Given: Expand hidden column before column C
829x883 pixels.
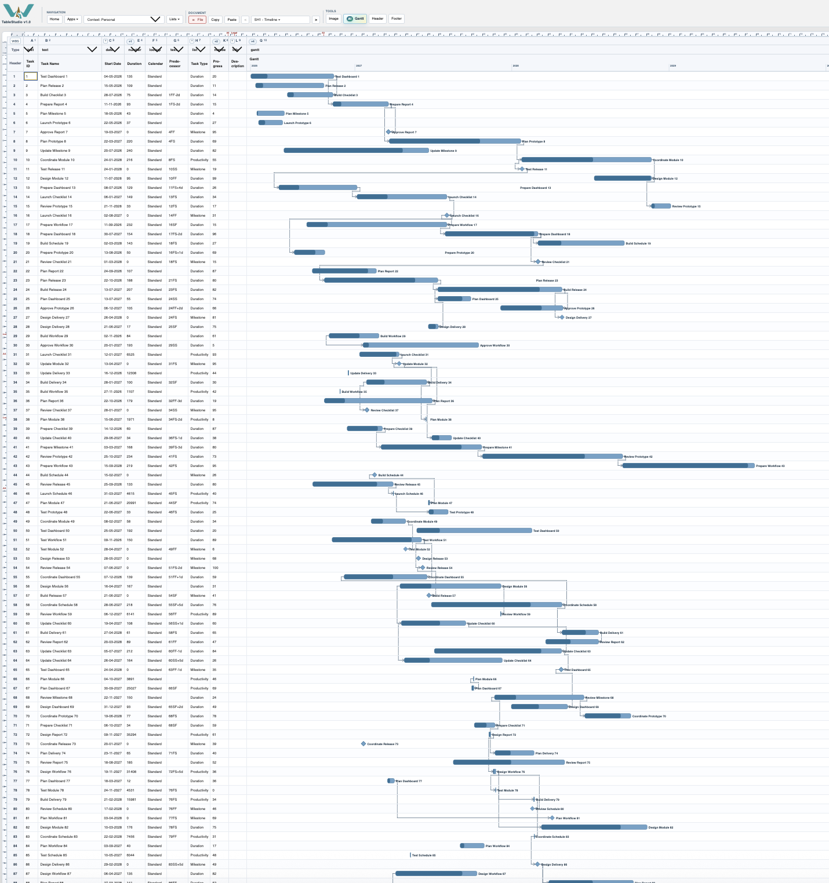Looking at the screenshot, I should pyautogui.click(x=106, y=41).
